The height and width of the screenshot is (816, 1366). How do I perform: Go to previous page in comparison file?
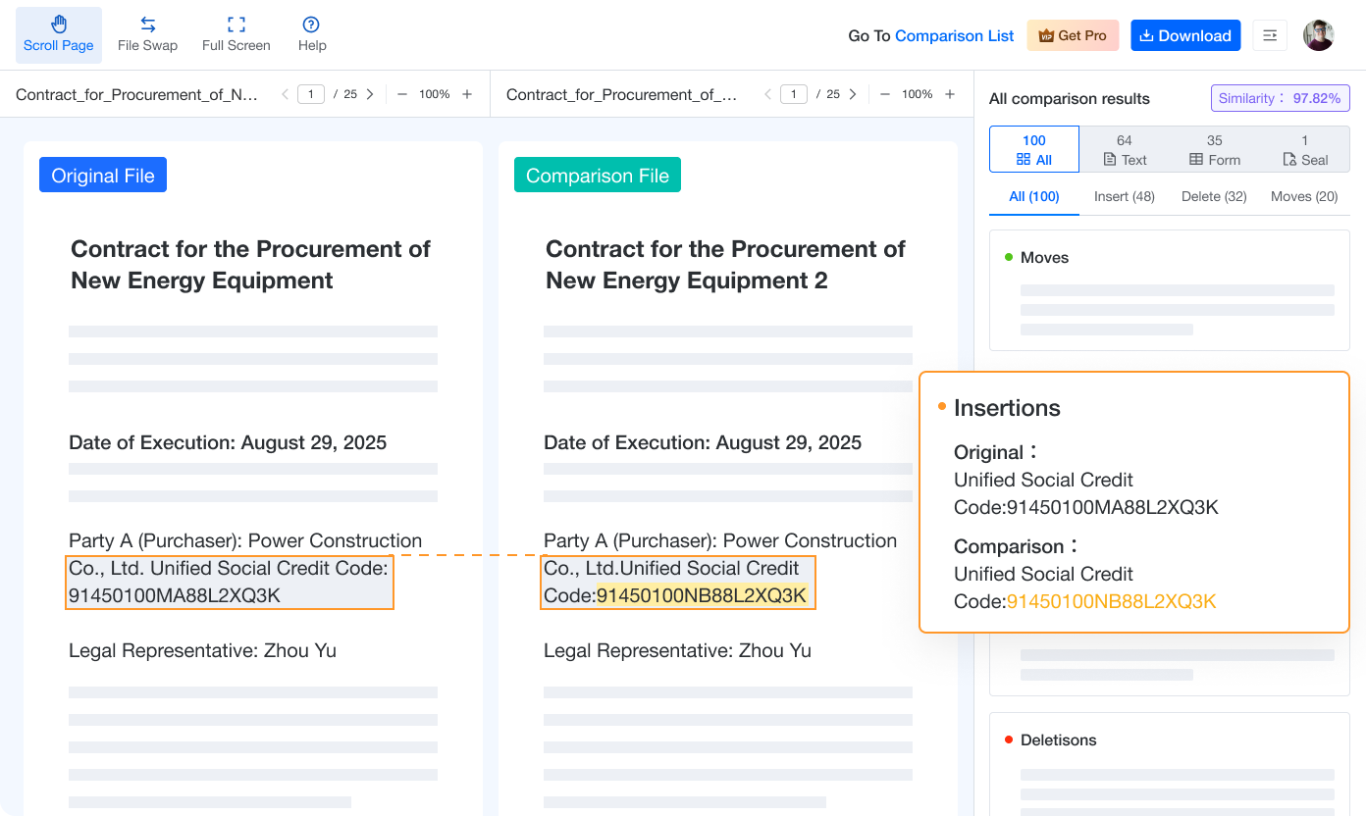768,94
